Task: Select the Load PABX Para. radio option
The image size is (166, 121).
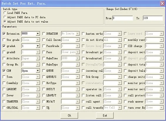Action: coord(5,13)
